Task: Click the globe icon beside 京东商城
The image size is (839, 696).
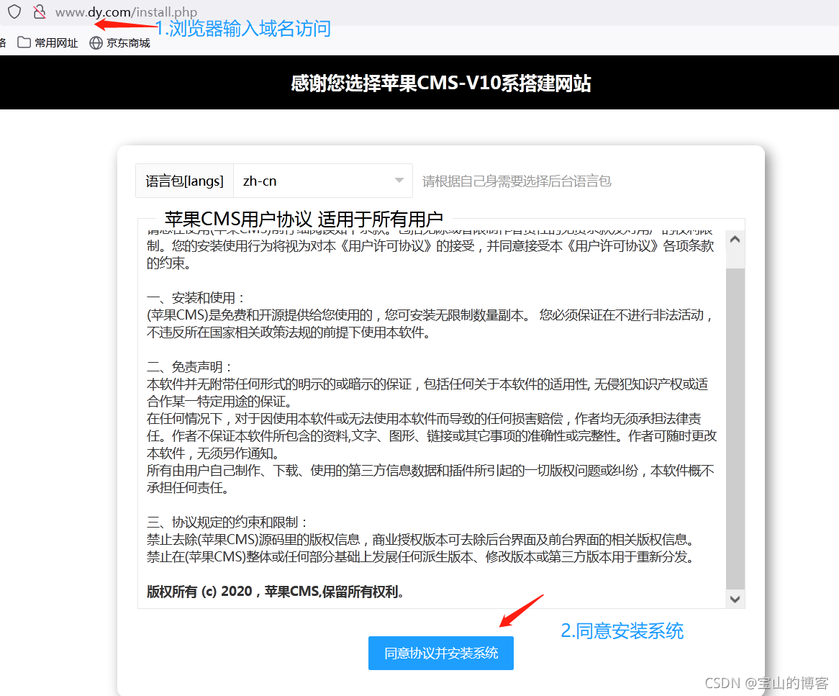Action: (x=96, y=42)
